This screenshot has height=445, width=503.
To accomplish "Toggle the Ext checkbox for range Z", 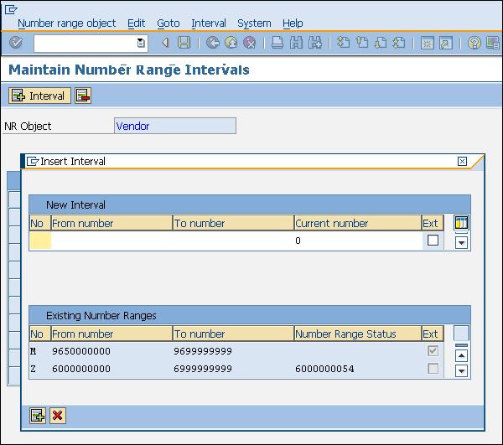I will (433, 369).
